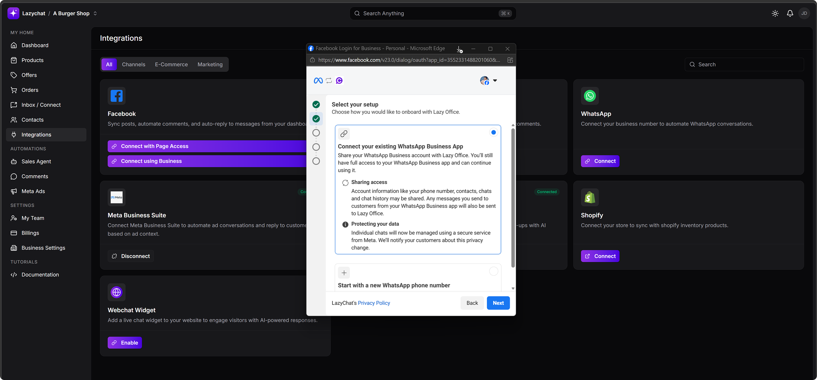This screenshot has height=380, width=817.
Task: Select Start with new WhatsApp phone number radio
Action: point(493,271)
